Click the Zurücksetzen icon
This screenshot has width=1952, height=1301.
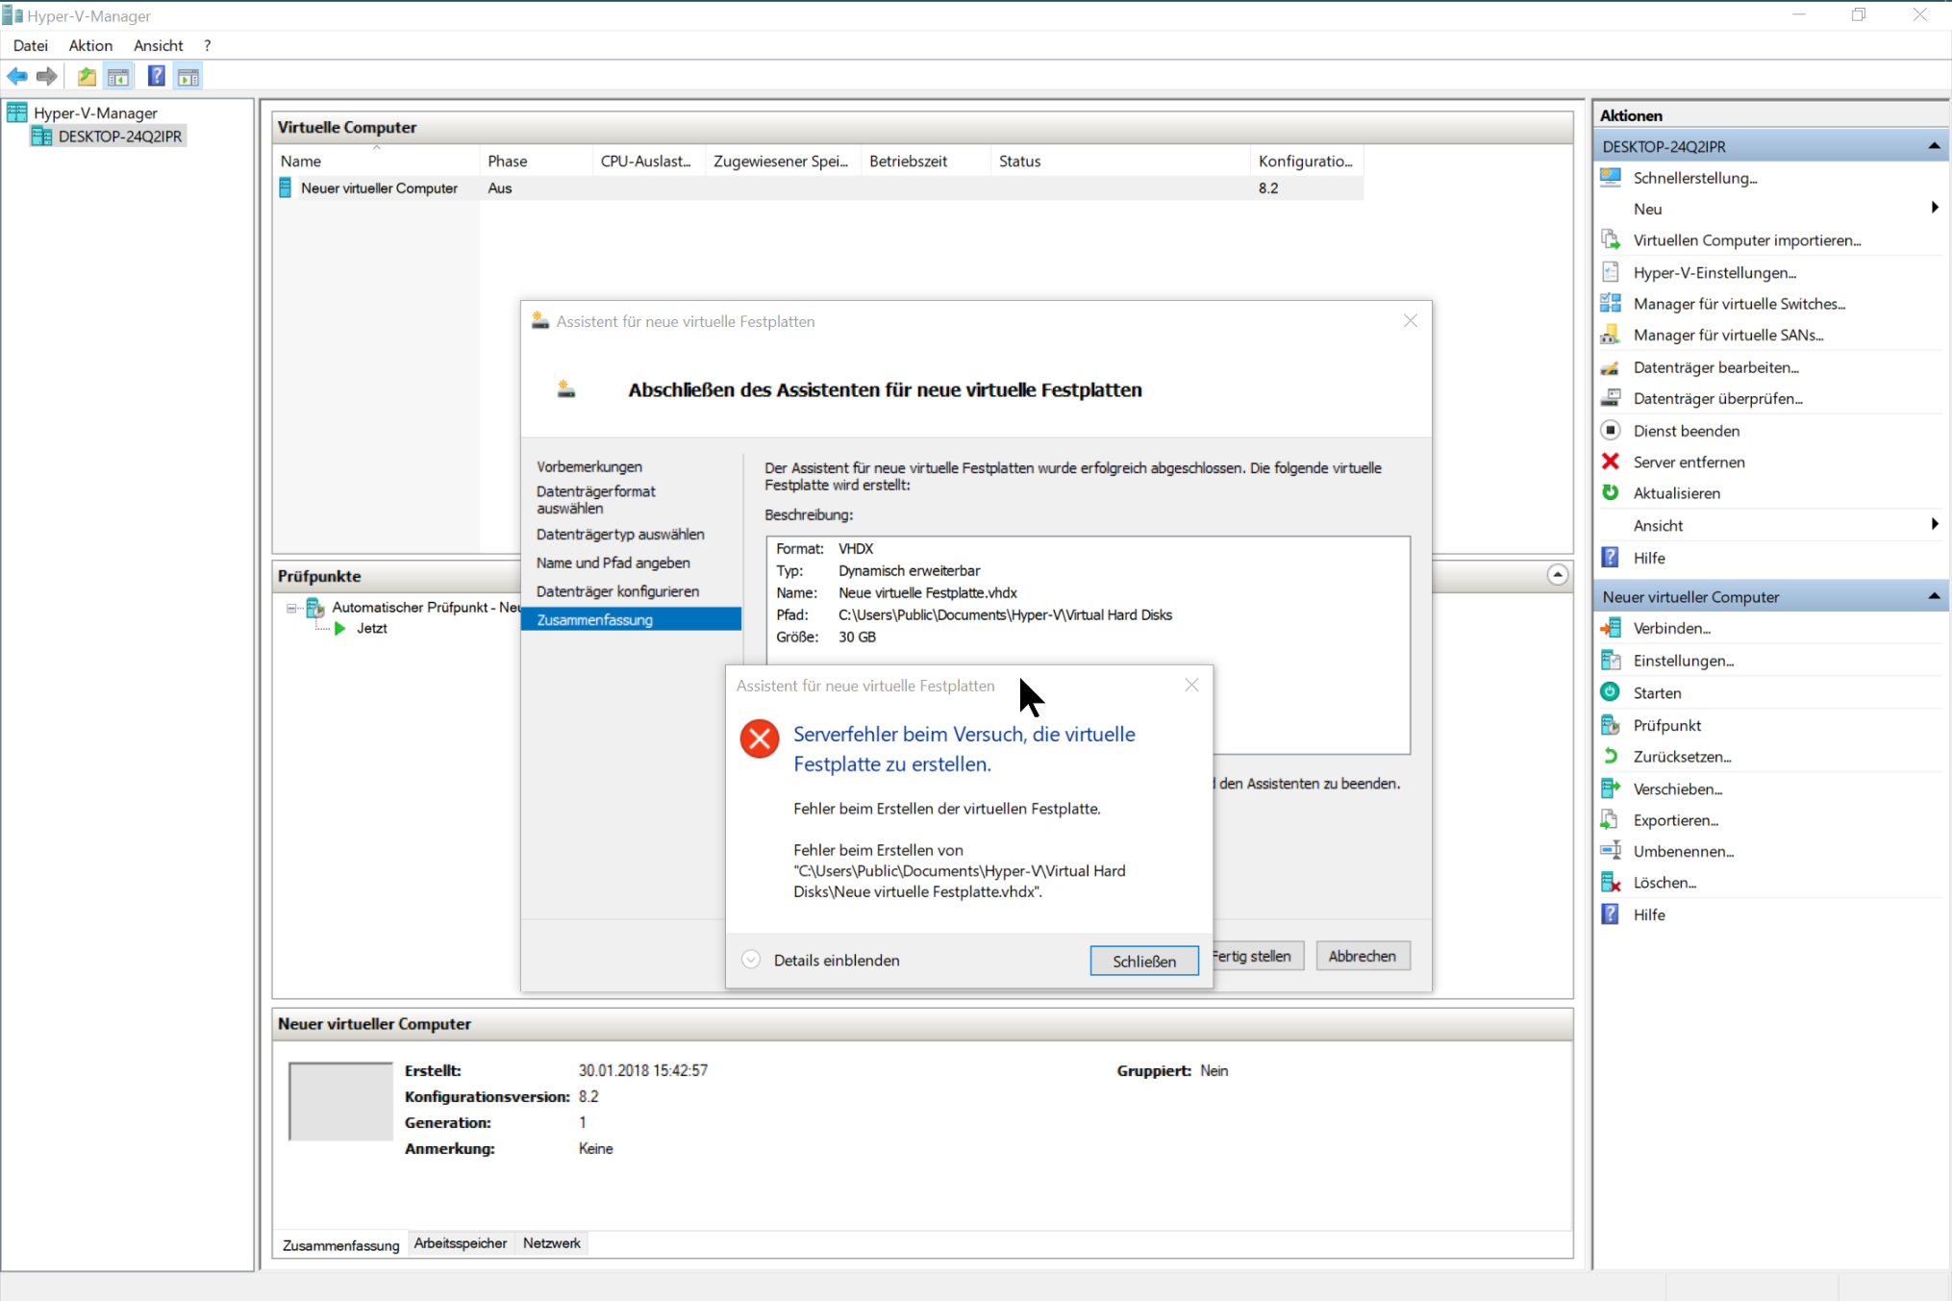[1611, 756]
